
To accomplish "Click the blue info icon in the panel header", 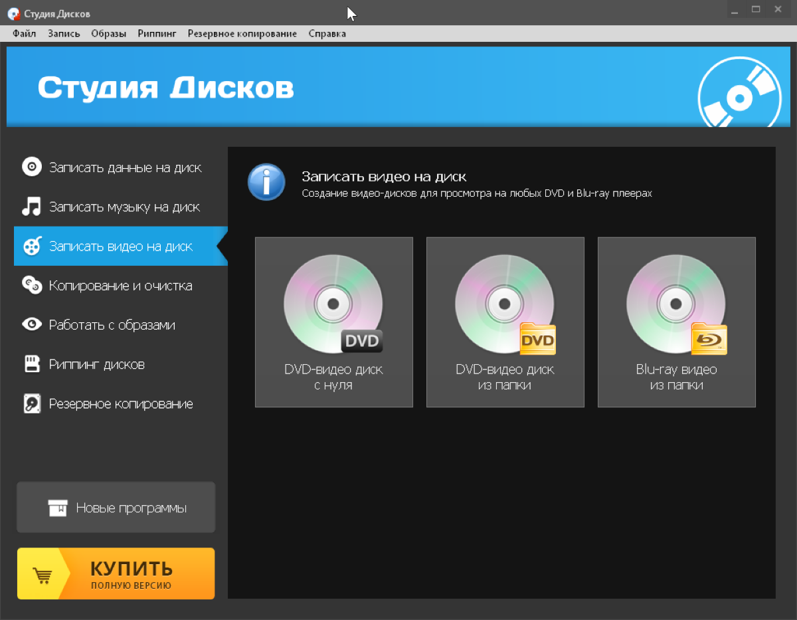I will 266,181.
